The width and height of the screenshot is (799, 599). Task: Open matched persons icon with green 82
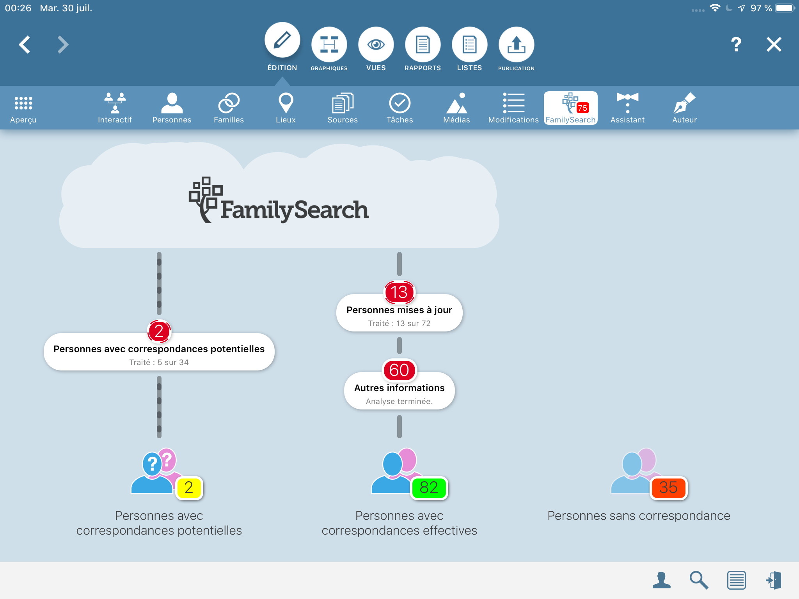pyautogui.click(x=409, y=473)
